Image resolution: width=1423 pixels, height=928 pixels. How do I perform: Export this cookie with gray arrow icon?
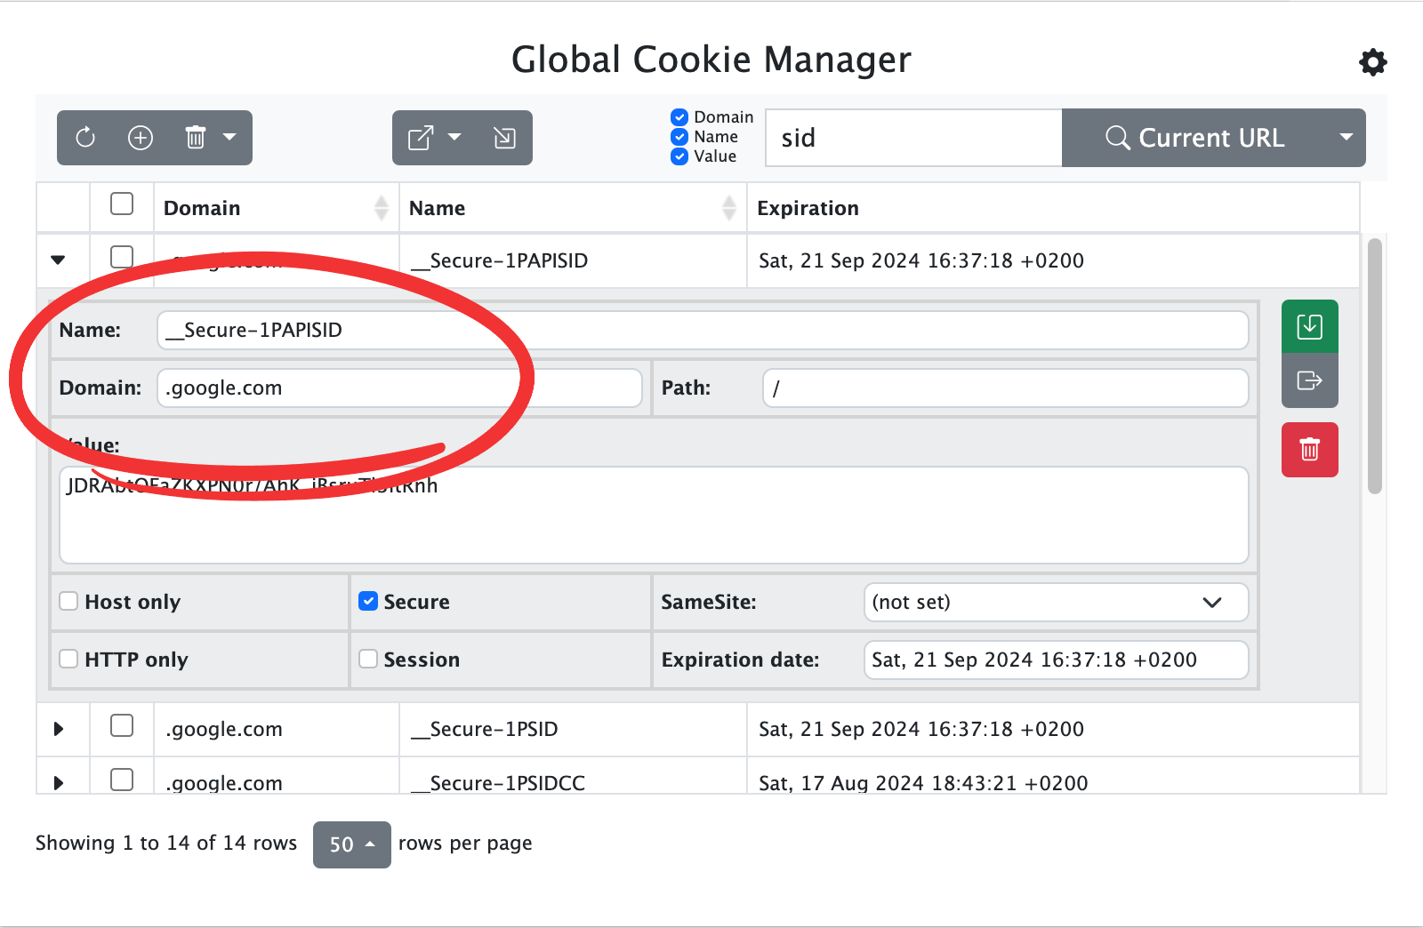pyautogui.click(x=1310, y=381)
